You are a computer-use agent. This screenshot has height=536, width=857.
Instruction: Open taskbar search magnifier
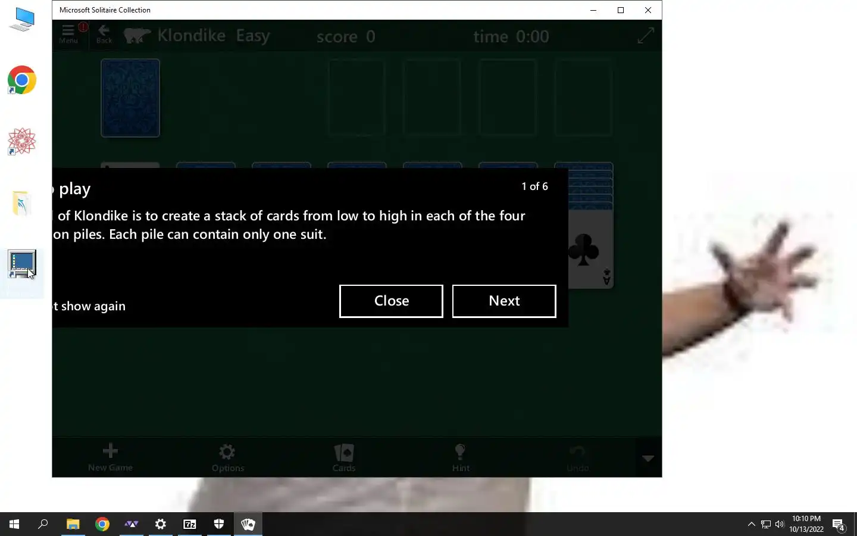[x=43, y=524]
